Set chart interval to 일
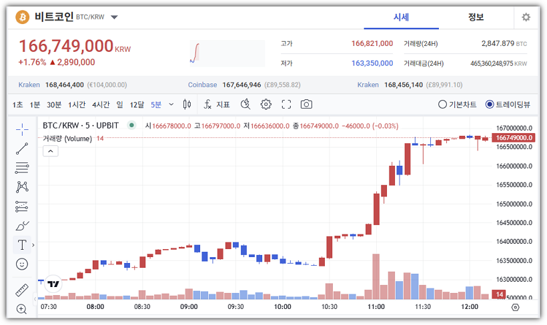Viewport: 547px width, 325px height. 119,105
